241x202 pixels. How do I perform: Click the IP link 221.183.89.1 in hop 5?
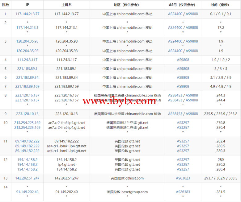coord(27,69)
